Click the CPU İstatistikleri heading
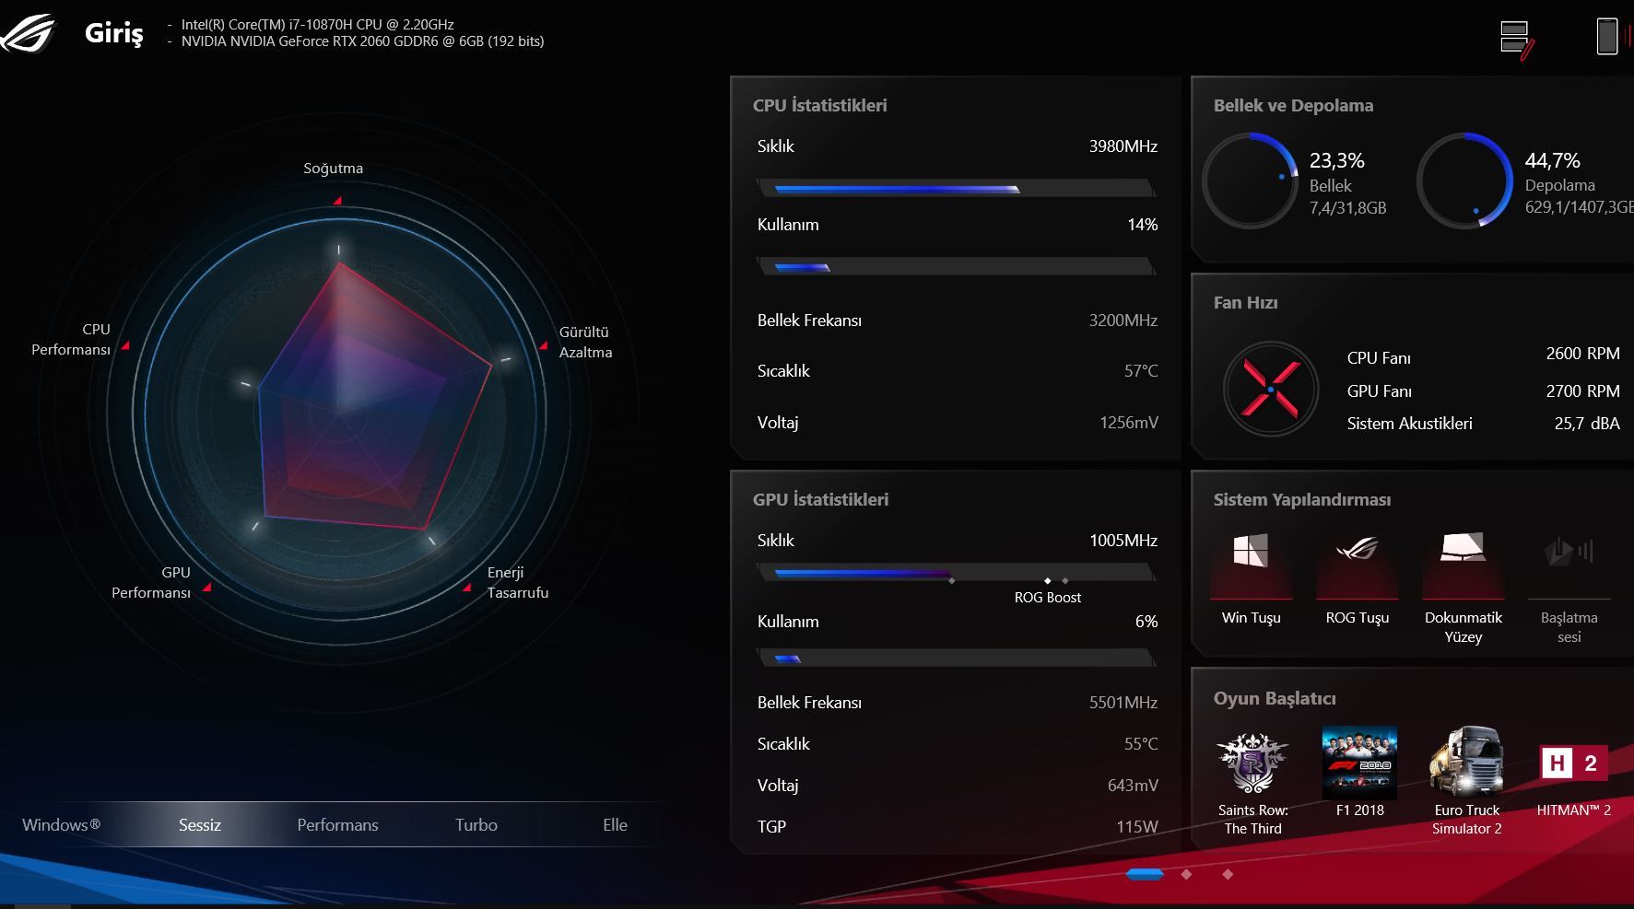The image size is (1634, 909). (x=820, y=105)
